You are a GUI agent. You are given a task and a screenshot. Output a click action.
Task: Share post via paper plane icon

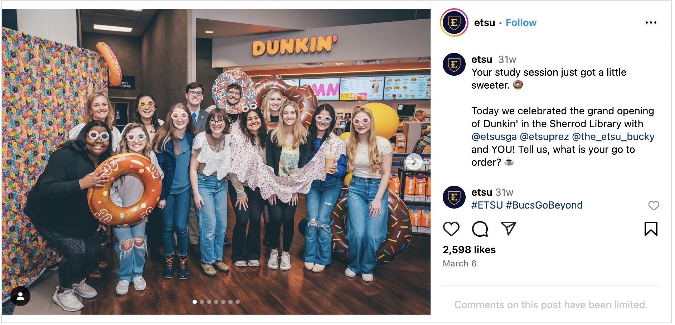(508, 229)
